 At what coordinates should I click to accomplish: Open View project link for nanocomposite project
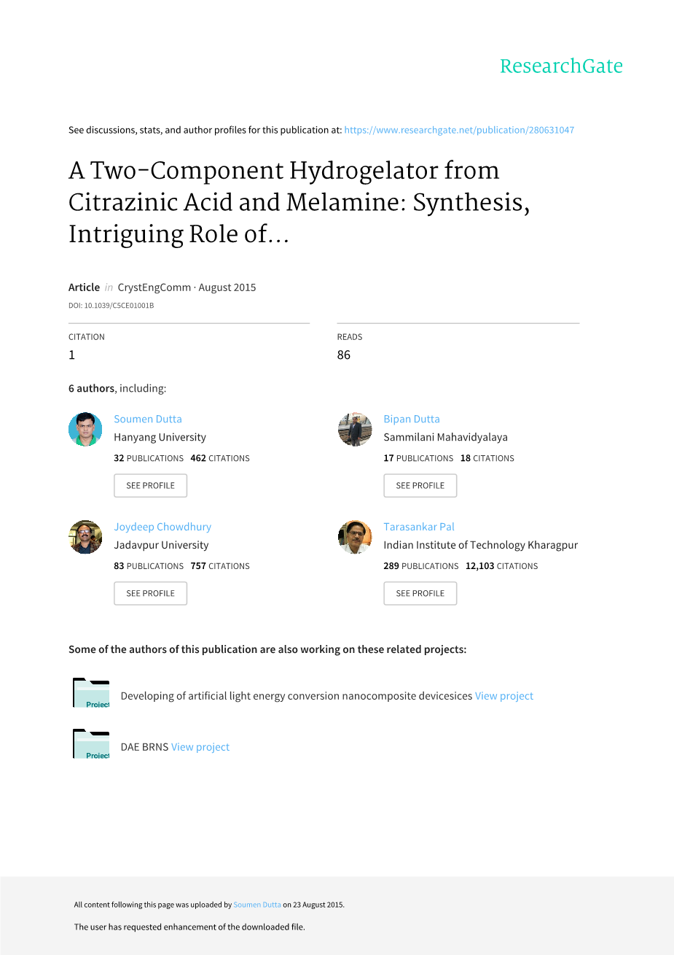pos(504,696)
